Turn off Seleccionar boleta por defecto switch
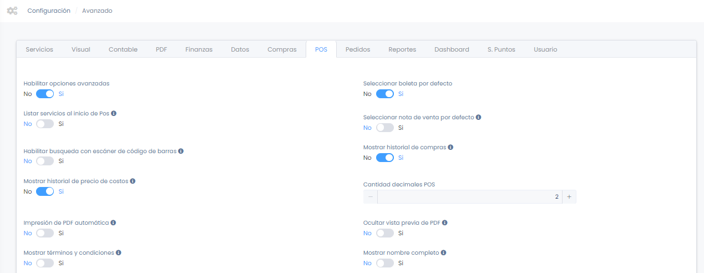 (x=384, y=94)
